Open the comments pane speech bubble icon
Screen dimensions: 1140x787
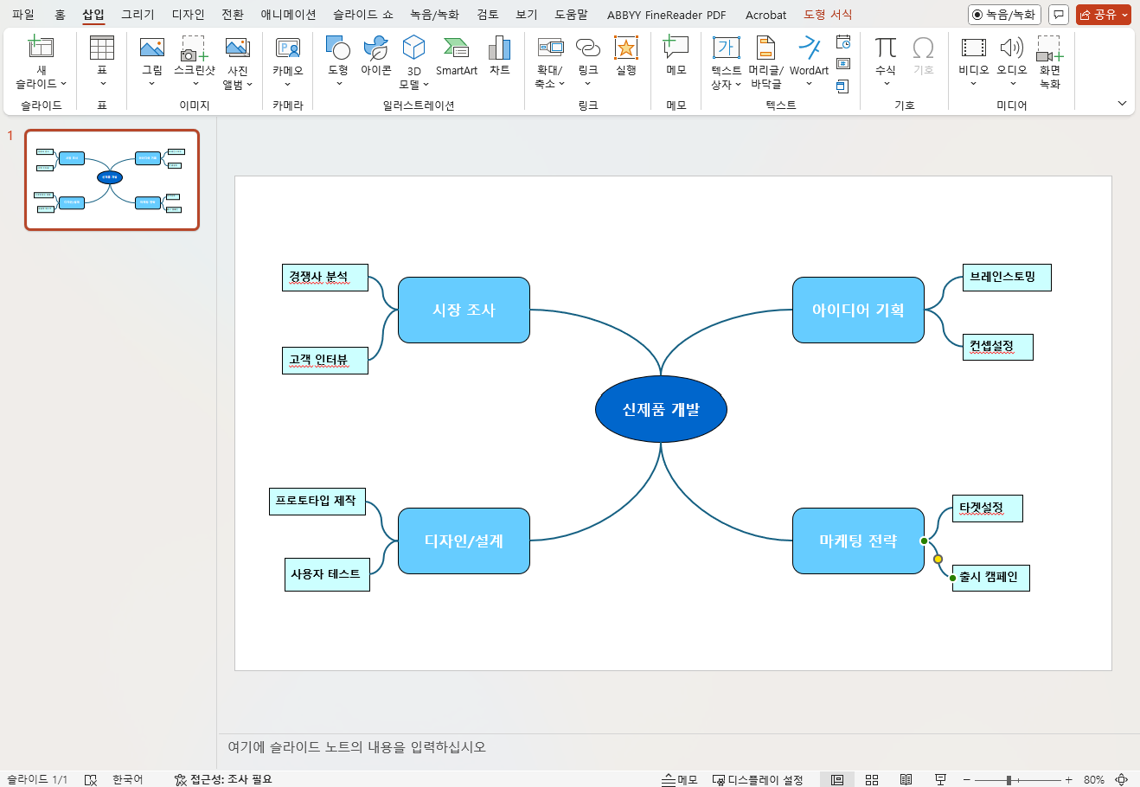pyautogui.click(x=1058, y=15)
